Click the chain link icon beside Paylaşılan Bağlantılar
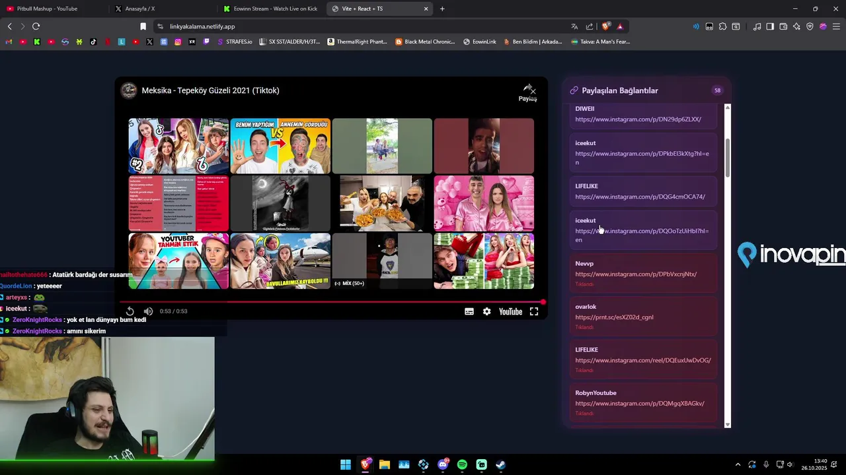 [x=574, y=90]
